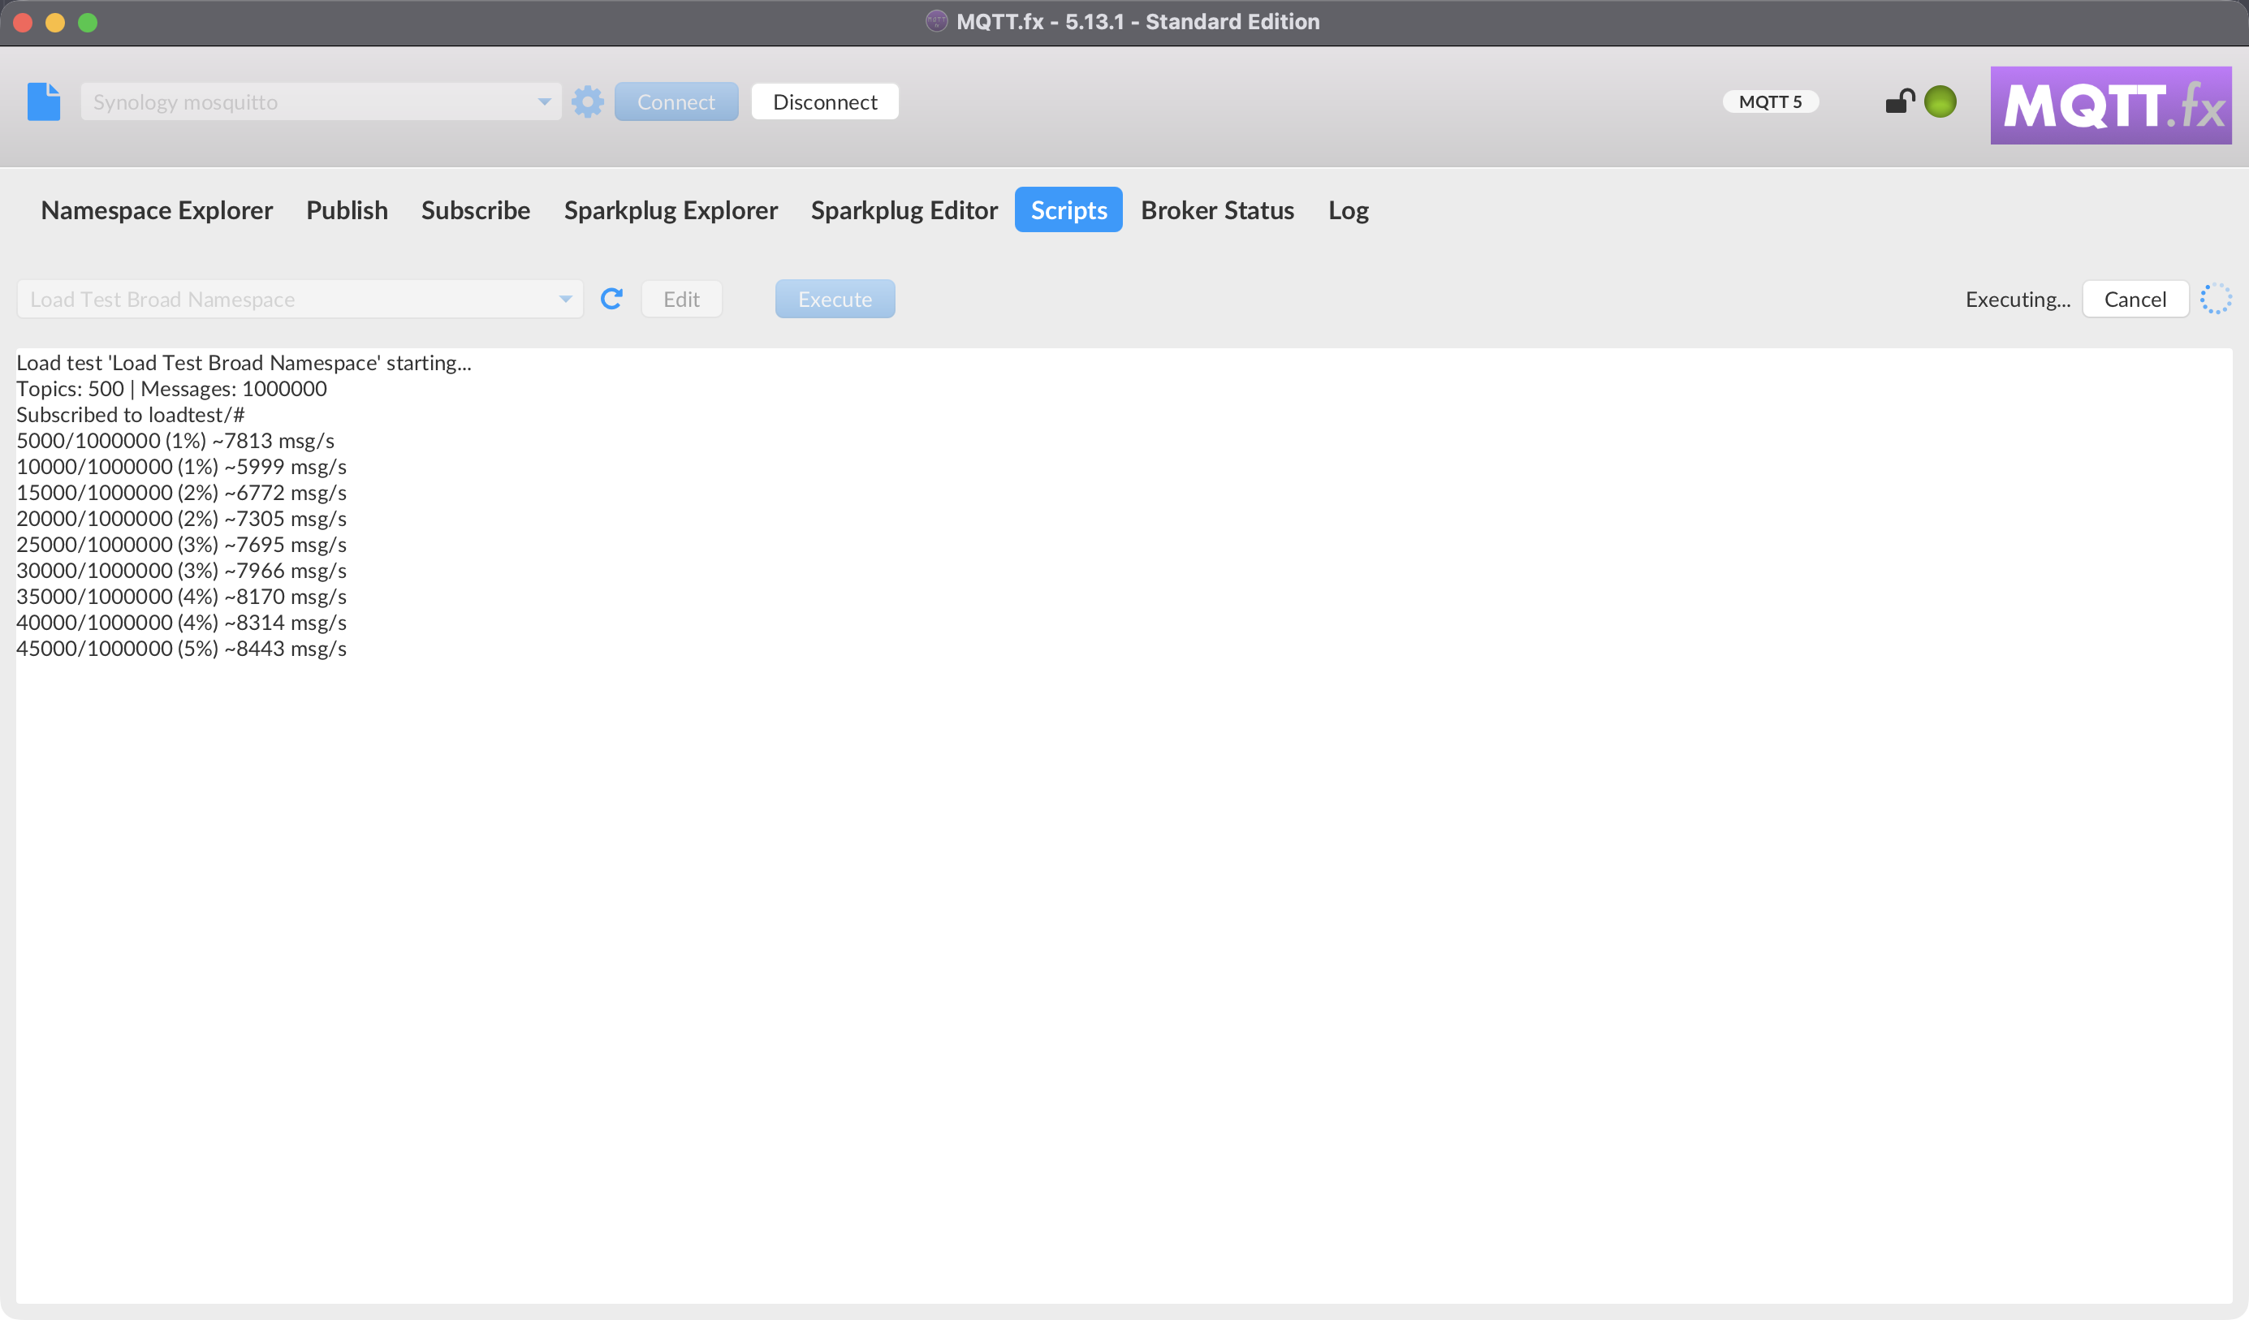Click the 'Subscribed to loadtest/#' line
The image size is (2249, 1320).
[x=130, y=414]
